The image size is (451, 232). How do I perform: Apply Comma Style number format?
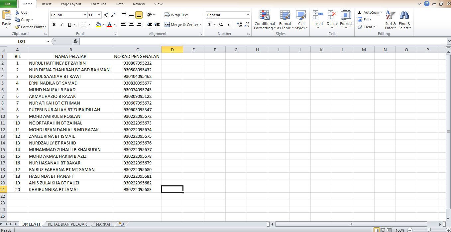click(x=229, y=25)
